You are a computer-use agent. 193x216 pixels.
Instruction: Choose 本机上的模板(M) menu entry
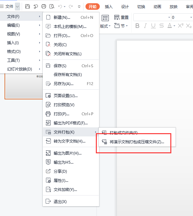71,27
